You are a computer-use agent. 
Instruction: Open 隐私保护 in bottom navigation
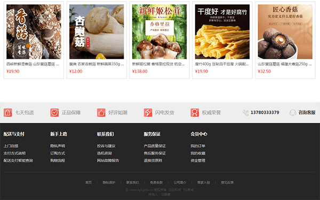109,182
